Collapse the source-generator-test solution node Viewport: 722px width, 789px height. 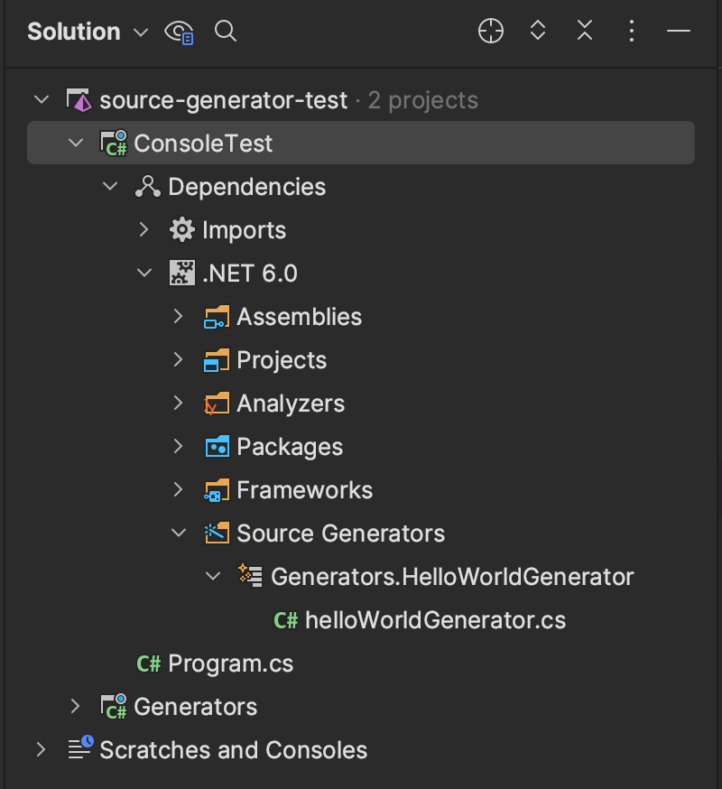coord(42,99)
